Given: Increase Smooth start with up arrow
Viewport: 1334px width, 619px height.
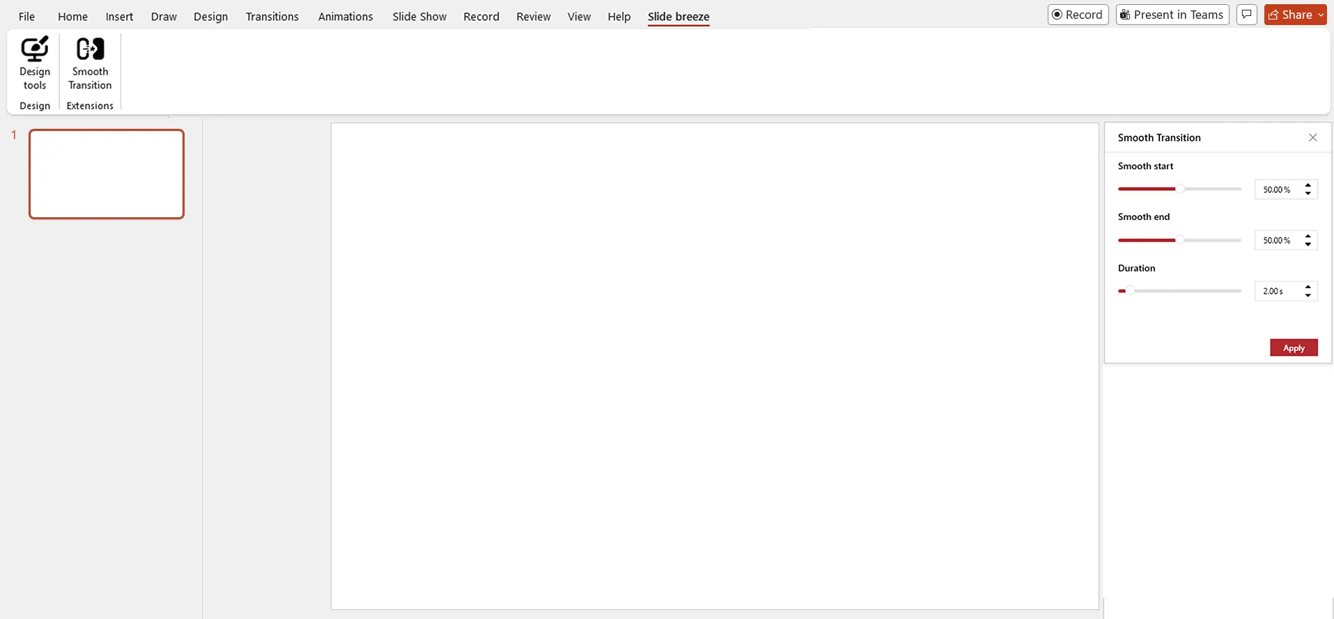Looking at the screenshot, I should [1308, 185].
